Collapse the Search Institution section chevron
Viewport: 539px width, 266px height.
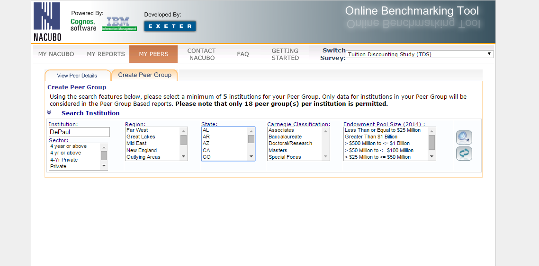[x=49, y=113]
